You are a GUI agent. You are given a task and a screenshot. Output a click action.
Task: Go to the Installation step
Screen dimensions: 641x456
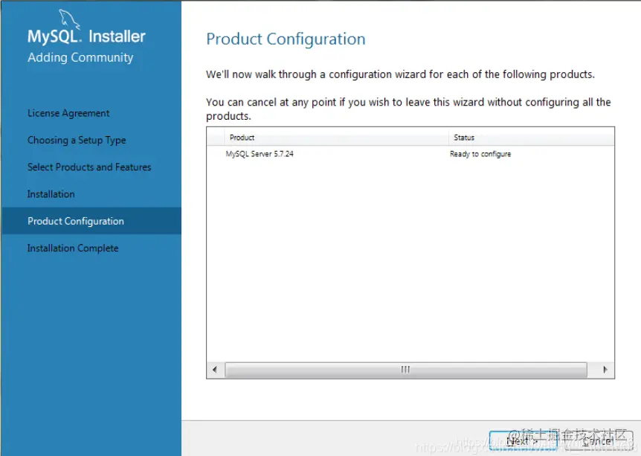click(x=51, y=194)
